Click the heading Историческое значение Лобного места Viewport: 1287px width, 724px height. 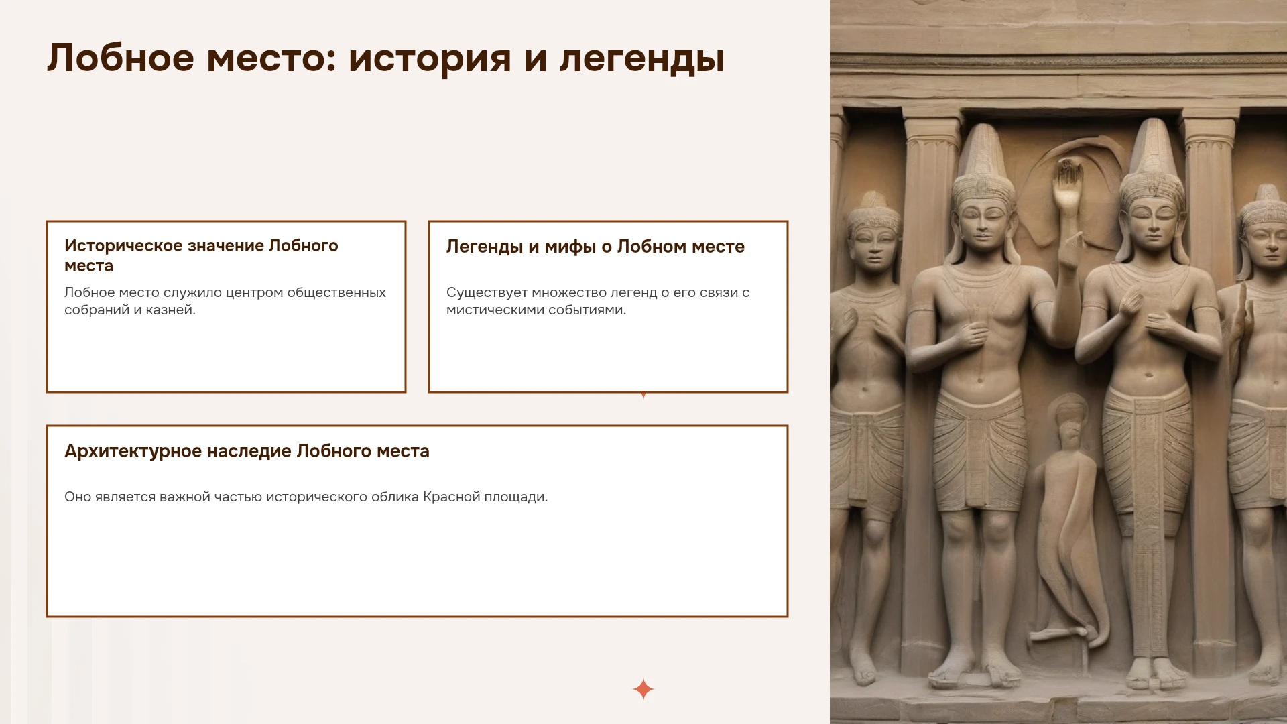(x=201, y=255)
